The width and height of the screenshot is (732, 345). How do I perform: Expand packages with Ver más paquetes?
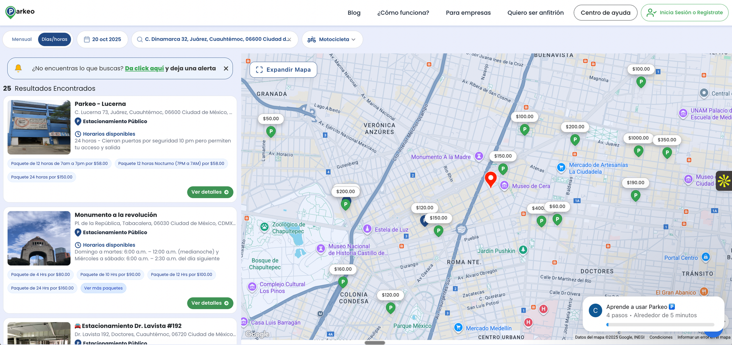click(103, 288)
